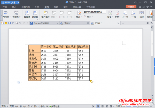Click the 未登录 login button
The width and height of the screenshot is (155, 108).
[131, 7]
